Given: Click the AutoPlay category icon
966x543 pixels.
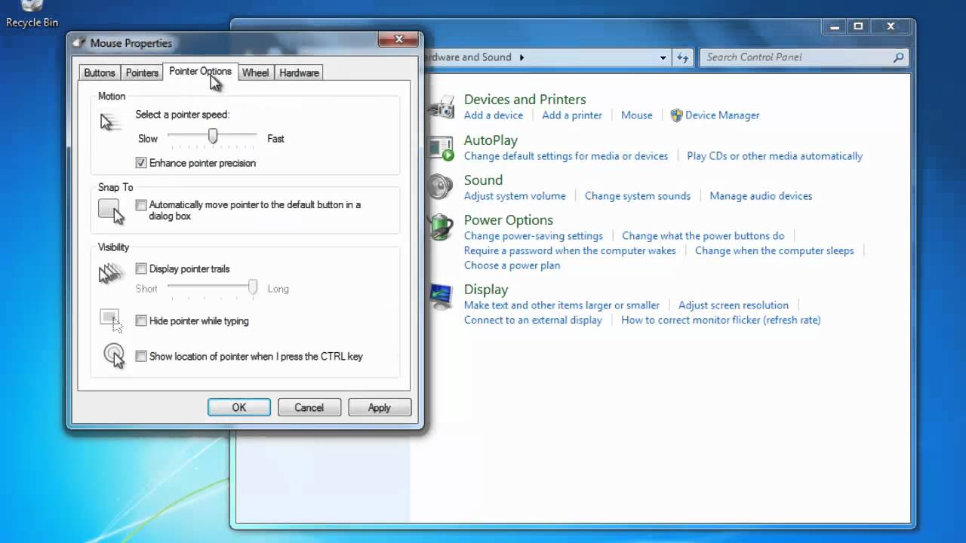Looking at the screenshot, I should [x=441, y=148].
